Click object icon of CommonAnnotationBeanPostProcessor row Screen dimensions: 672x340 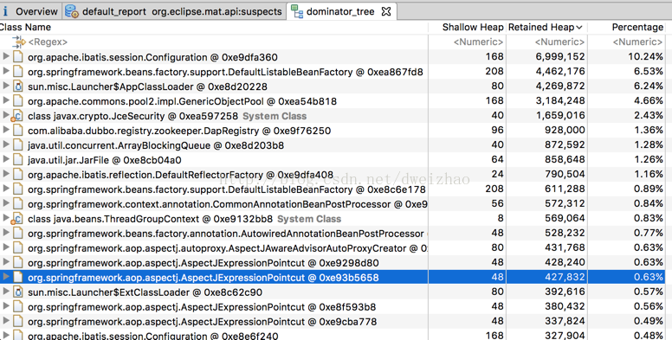point(17,203)
